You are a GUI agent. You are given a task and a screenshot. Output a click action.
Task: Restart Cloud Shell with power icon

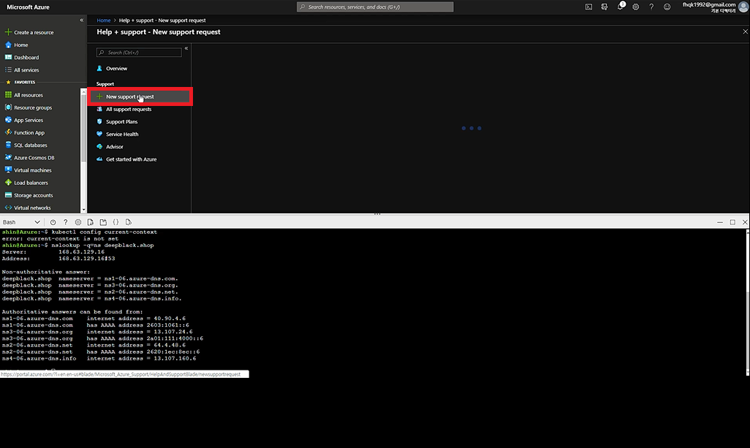click(53, 222)
